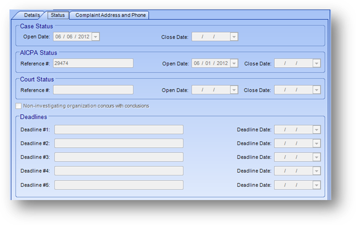Screen dimensions: 356x225
Task: Click the Deadline #4 text field
Action: tap(119, 171)
